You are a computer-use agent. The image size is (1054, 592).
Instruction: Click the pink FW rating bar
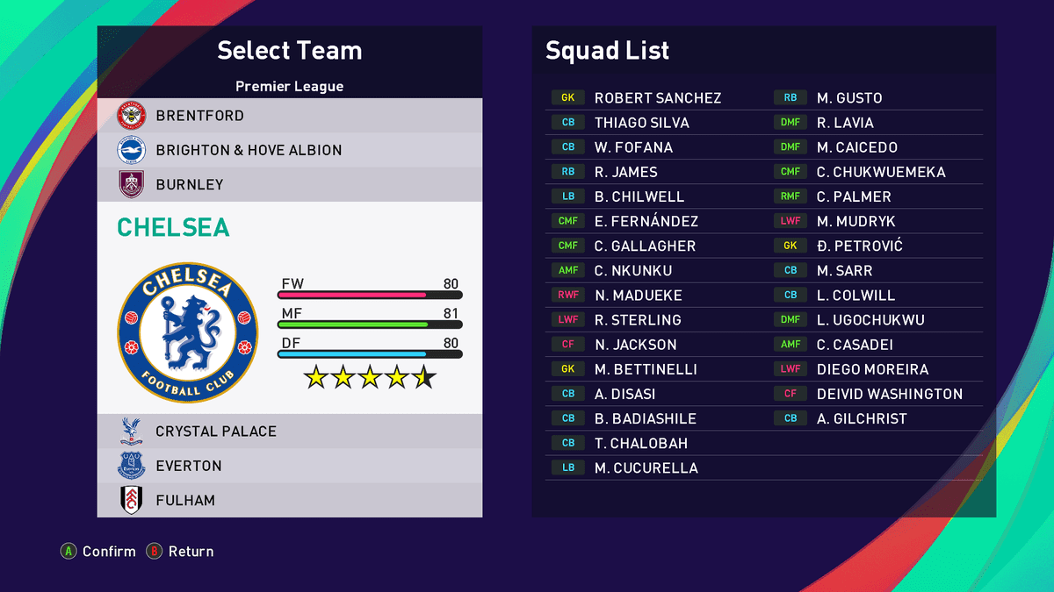pos(370,295)
